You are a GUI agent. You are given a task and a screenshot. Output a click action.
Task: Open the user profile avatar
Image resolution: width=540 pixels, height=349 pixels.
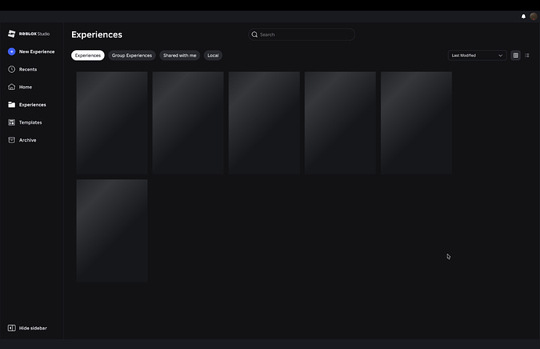pos(534,16)
